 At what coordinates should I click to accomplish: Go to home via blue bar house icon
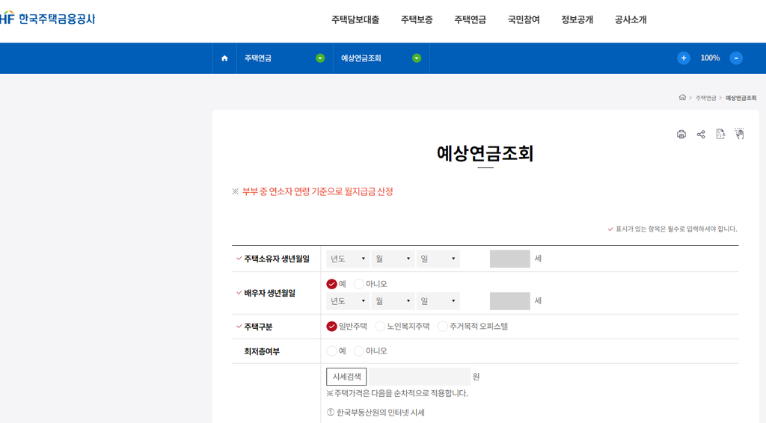point(224,58)
